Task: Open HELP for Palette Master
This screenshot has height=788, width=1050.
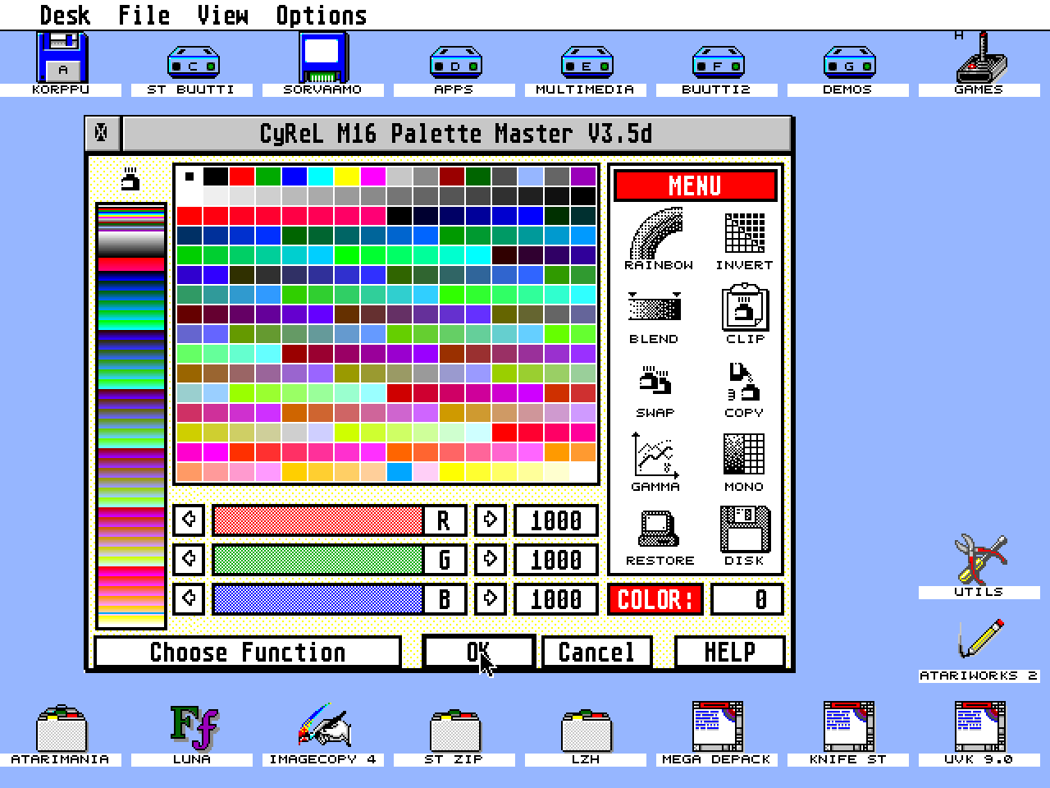Action: tap(728, 652)
